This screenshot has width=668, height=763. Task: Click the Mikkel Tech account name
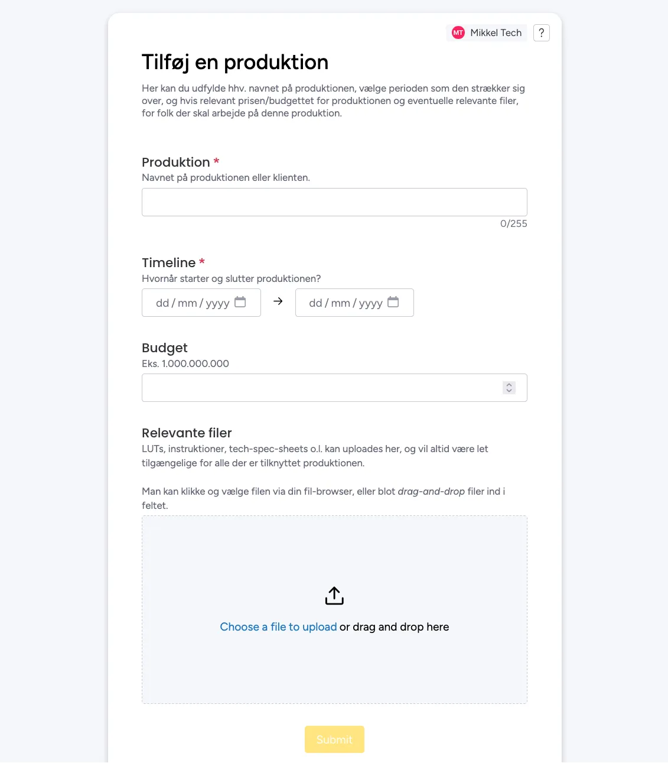pos(496,33)
